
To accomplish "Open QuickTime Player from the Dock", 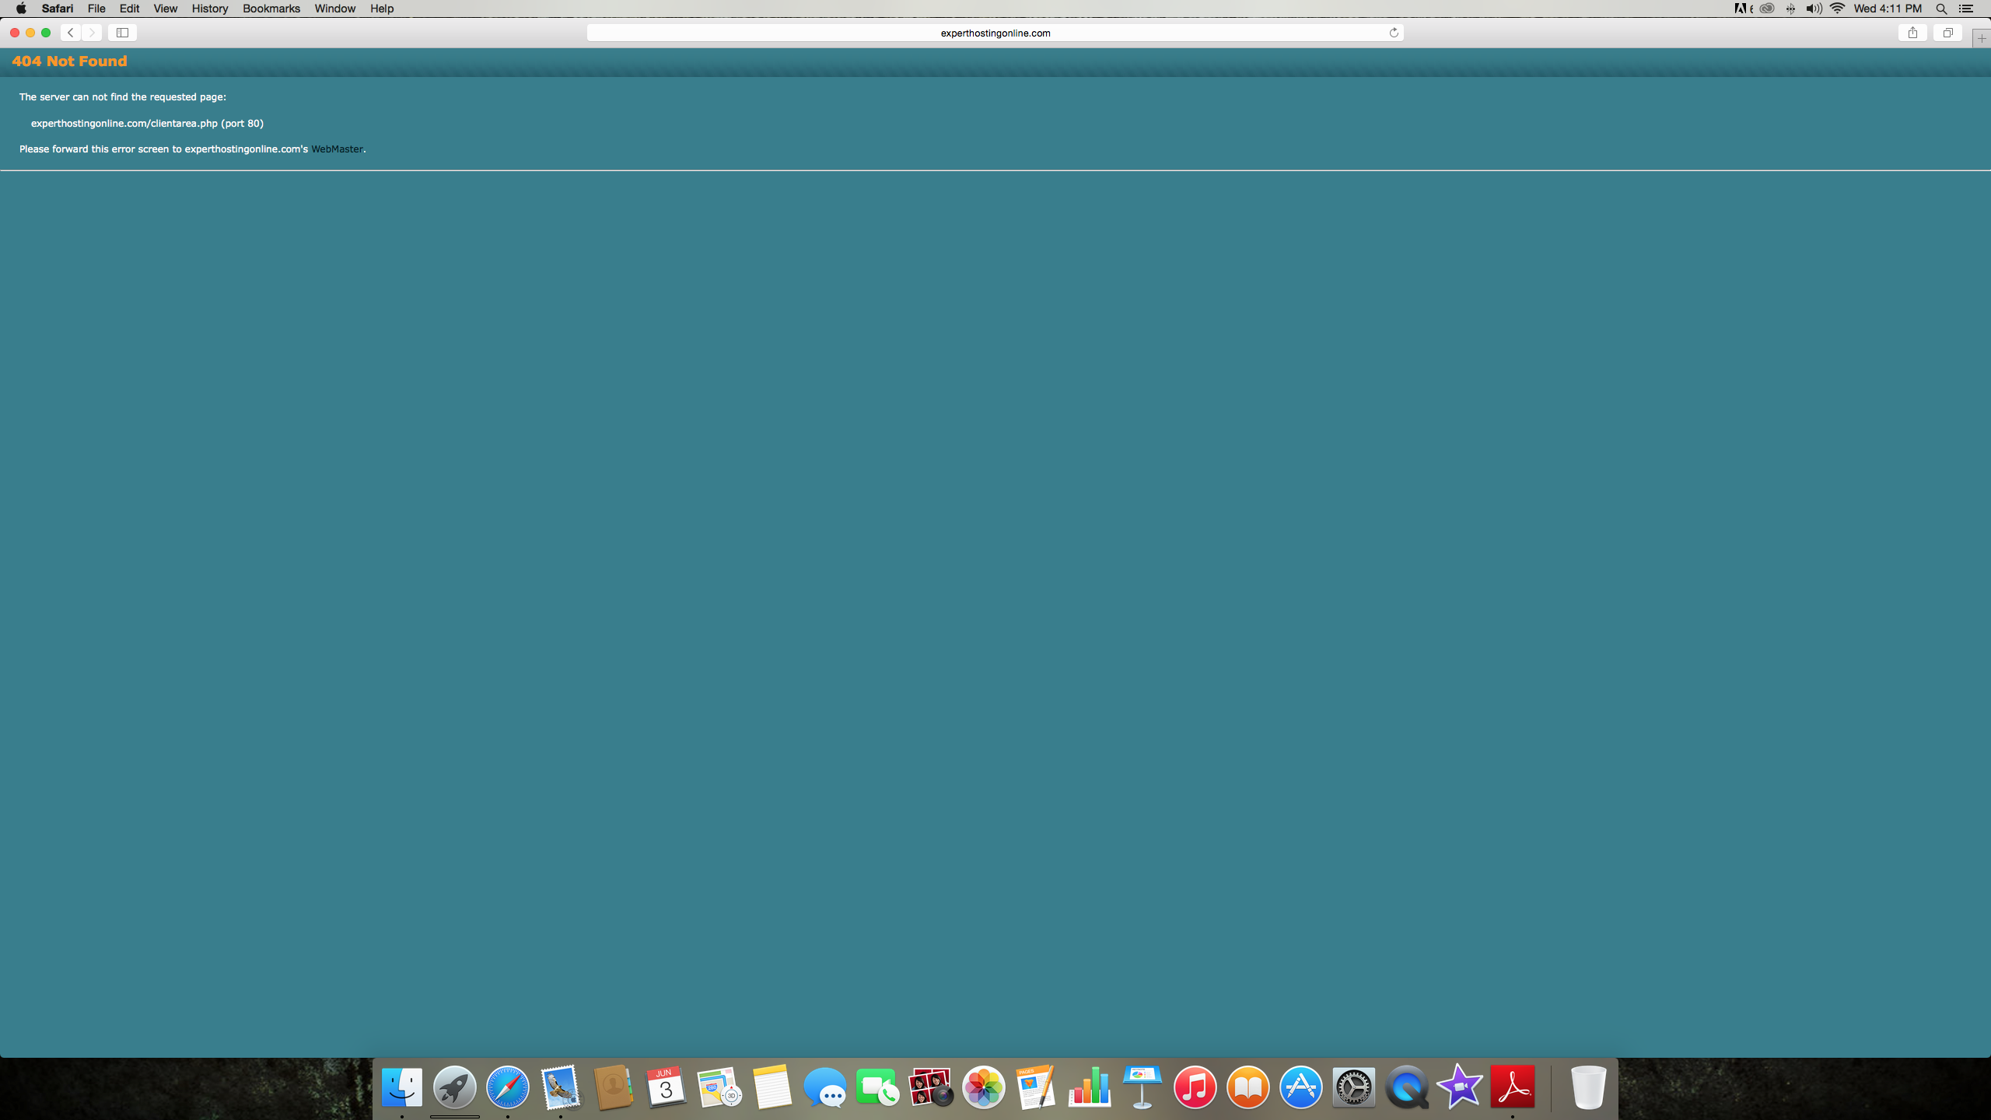I will click(x=1407, y=1087).
